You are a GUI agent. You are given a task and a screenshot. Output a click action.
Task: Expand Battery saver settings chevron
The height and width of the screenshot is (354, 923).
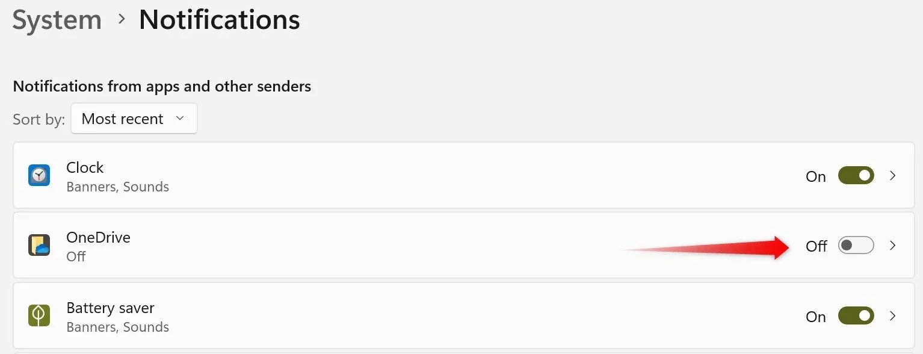coord(893,316)
